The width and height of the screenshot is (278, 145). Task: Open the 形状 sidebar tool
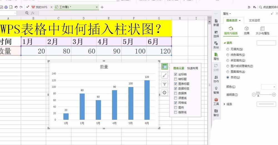(x=216, y=45)
